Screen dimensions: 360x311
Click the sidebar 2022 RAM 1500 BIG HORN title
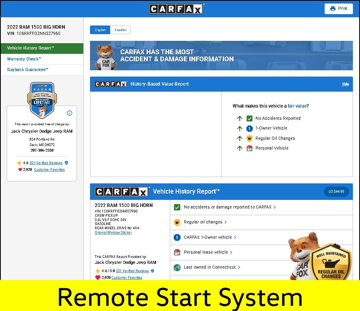[36, 27]
